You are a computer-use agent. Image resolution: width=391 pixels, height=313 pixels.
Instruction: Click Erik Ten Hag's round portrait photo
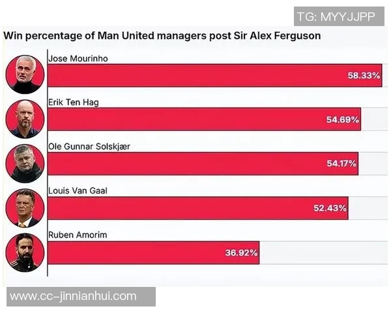click(x=25, y=119)
